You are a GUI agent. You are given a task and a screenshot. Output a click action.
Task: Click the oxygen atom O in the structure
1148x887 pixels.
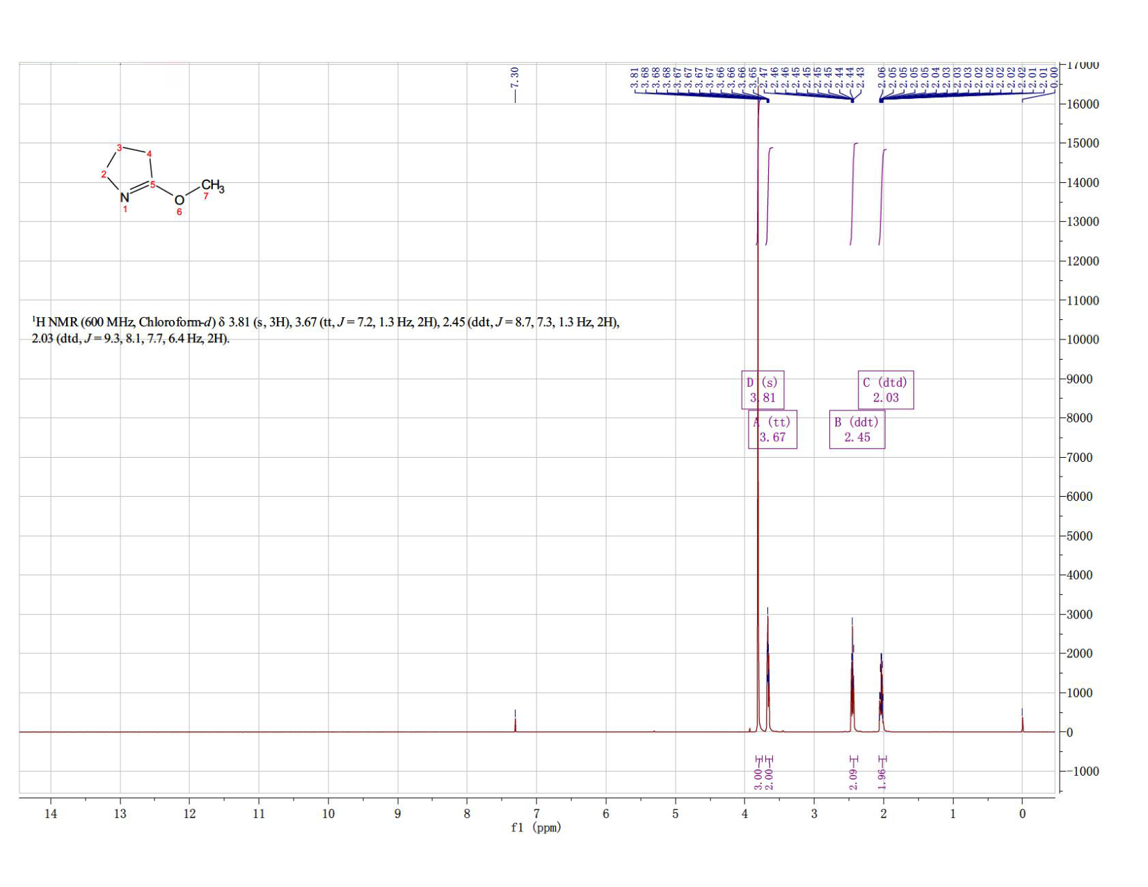click(180, 200)
